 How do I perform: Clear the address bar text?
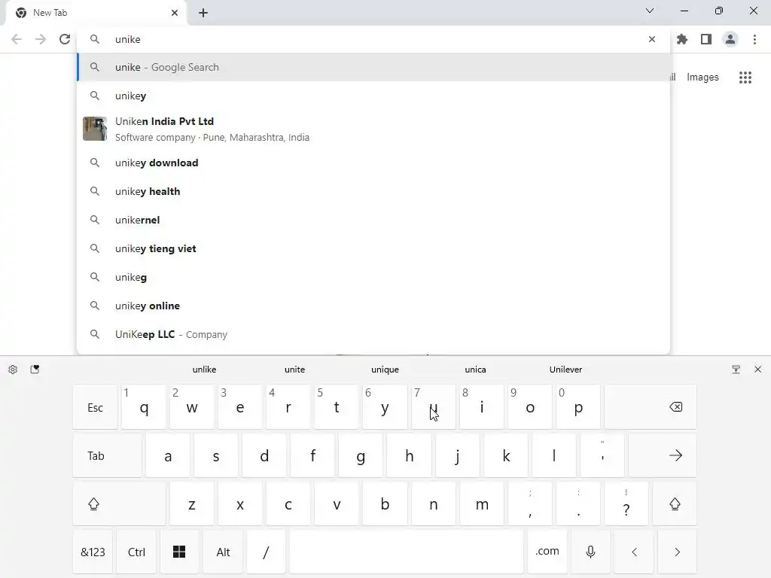click(652, 39)
